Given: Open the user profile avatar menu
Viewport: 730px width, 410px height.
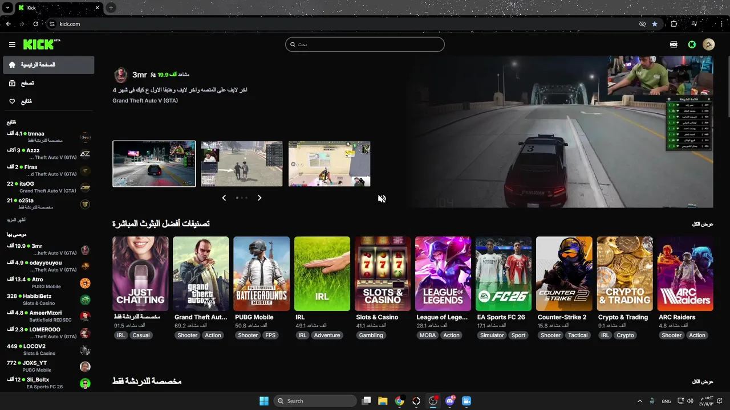Looking at the screenshot, I should tap(709, 44).
